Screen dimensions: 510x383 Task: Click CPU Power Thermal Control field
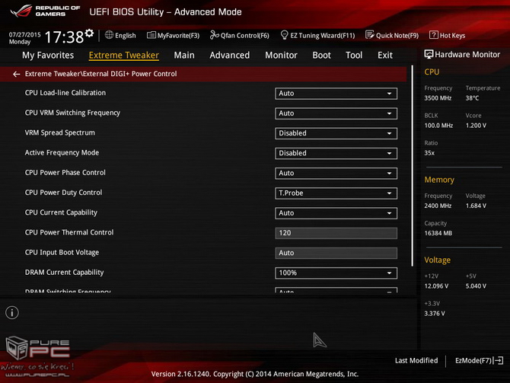[x=336, y=233]
